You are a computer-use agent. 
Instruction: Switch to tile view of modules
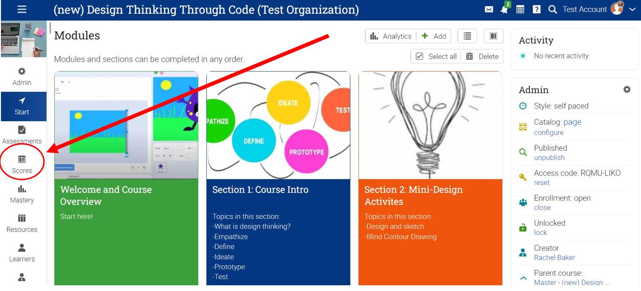(493, 36)
